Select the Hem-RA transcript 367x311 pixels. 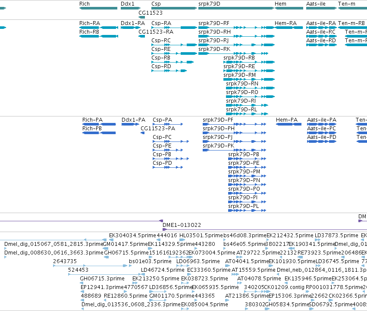(x=289, y=28)
